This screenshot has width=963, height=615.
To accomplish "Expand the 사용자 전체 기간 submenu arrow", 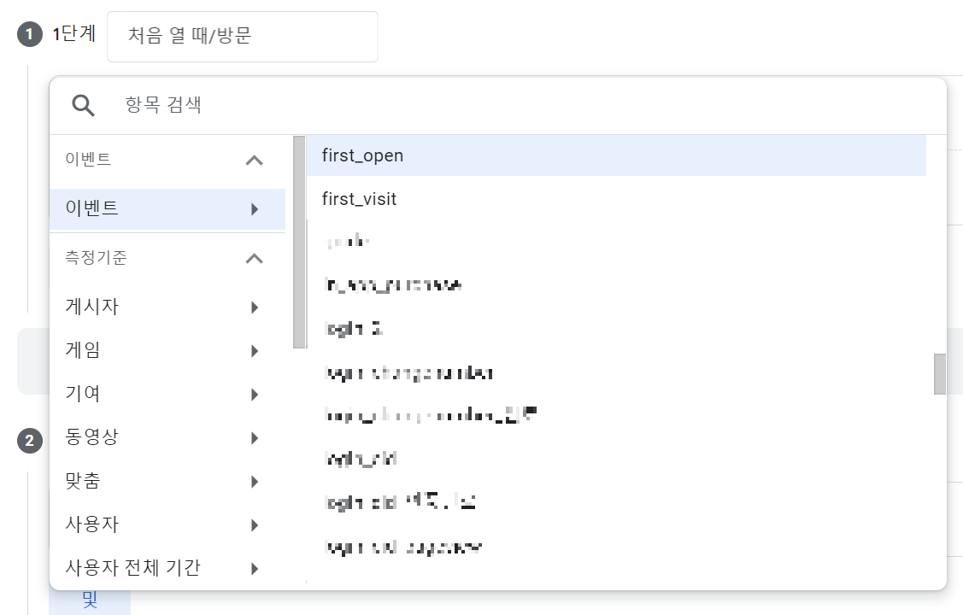I will [254, 568].
